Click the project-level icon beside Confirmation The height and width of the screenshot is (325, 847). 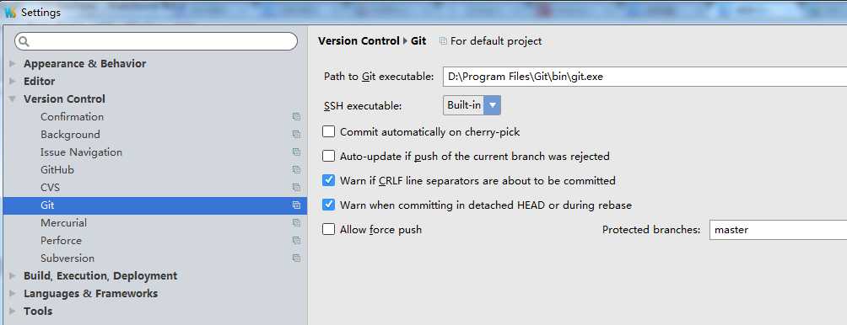click(x=296, y=117)
